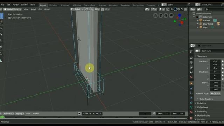Open the World properties tab

coord(191,77)
